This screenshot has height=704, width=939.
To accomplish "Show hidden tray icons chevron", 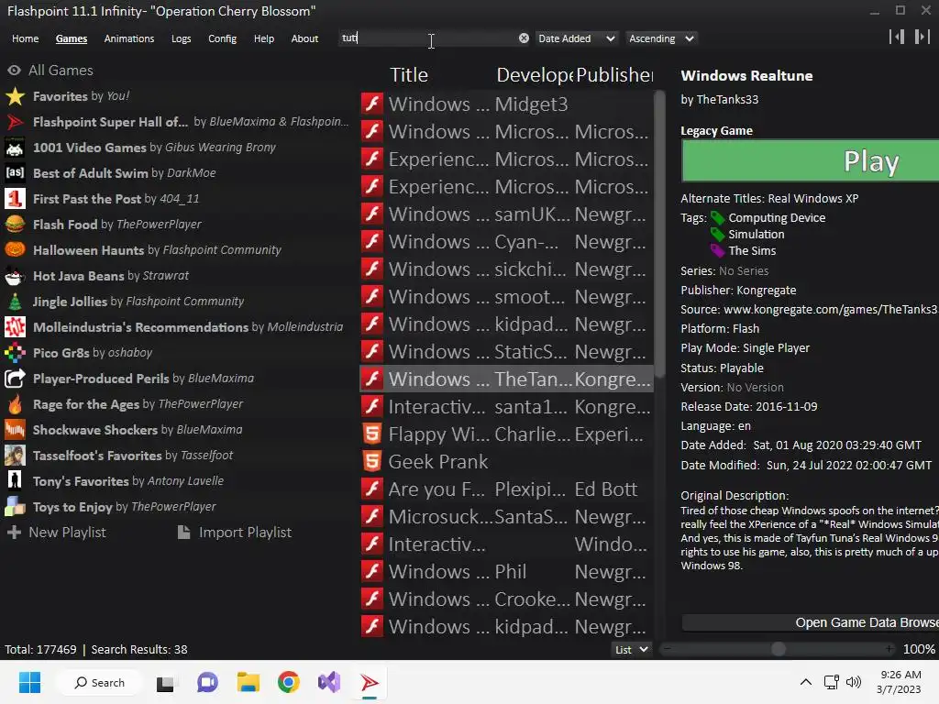I will coord(806,682).
